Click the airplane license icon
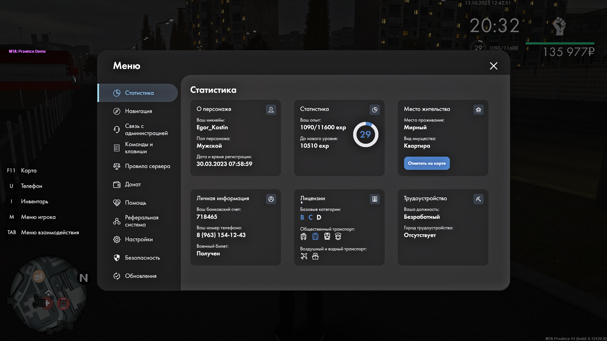Viewport: 607px width, 341px height. pos(304,256)
